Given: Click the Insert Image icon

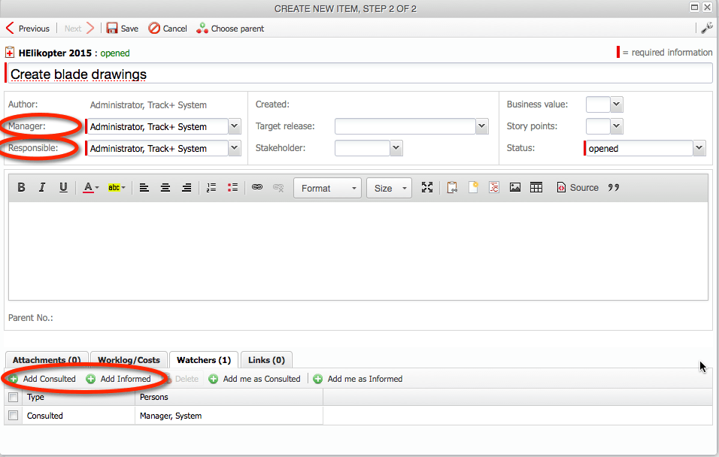Looking at the screenshot, I should 515,187.
